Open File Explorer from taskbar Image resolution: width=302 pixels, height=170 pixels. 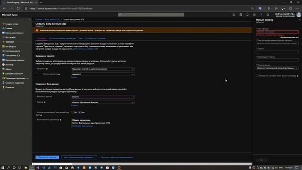[x=26, y=168]
